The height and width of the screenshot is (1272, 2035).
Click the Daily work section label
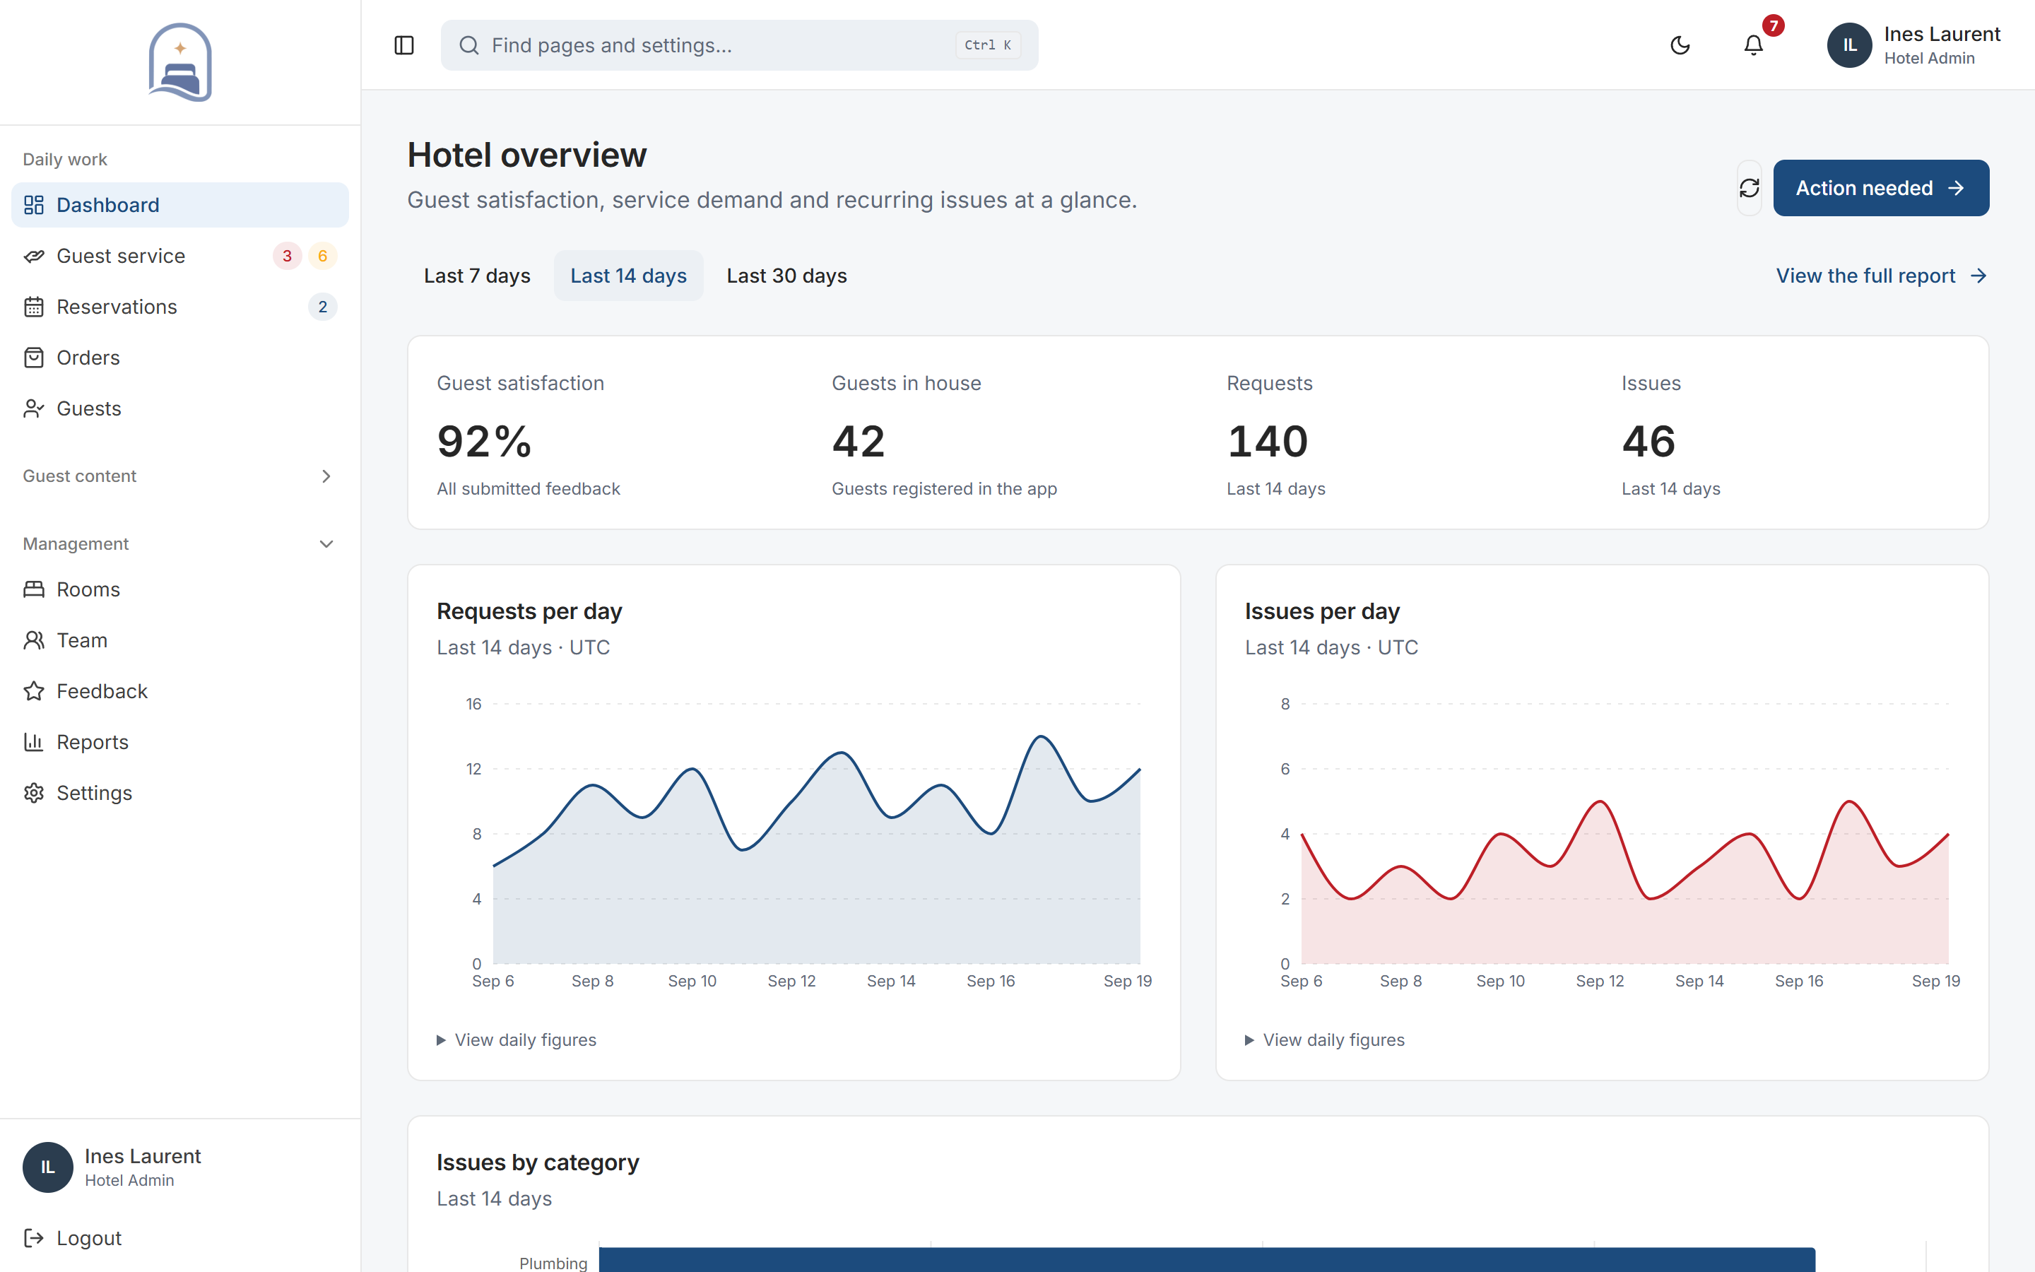pos(65,160)
